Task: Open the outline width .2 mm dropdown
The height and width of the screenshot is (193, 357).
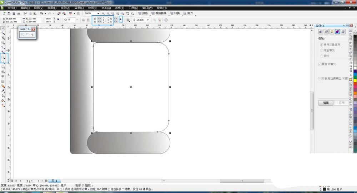Action: coord(148,20)
